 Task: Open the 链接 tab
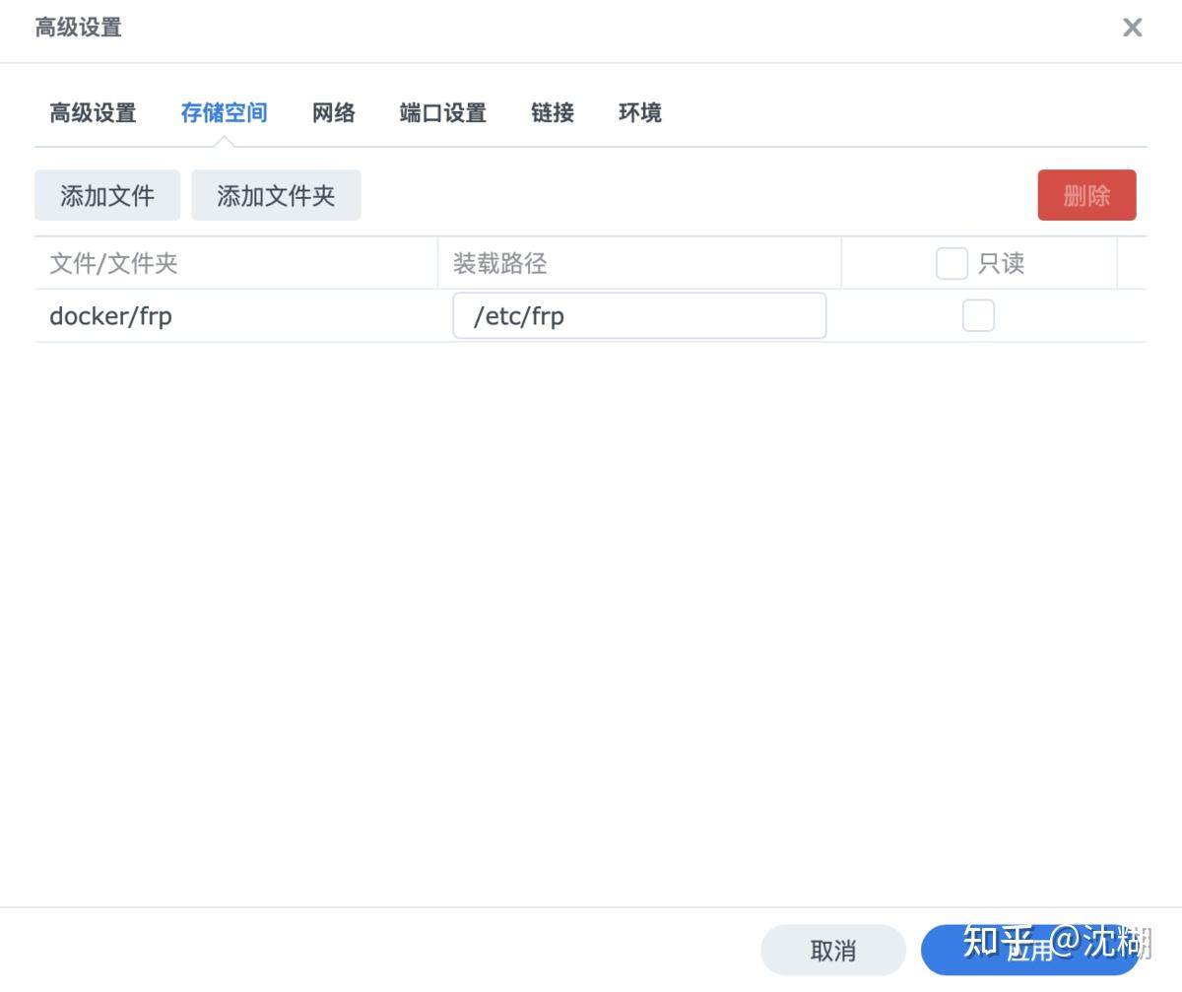pyautogui.click(x=551, y=112)
